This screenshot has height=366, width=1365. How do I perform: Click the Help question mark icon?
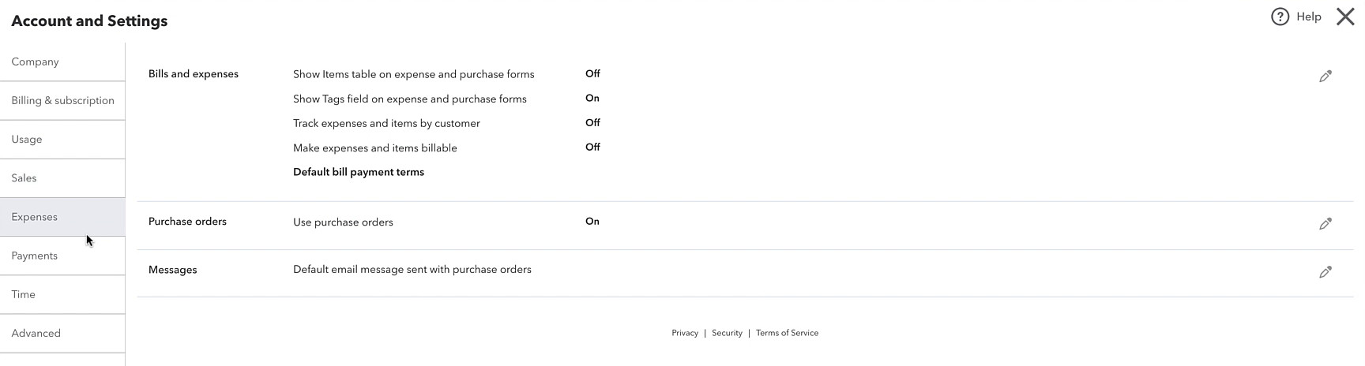(1280, 17)
